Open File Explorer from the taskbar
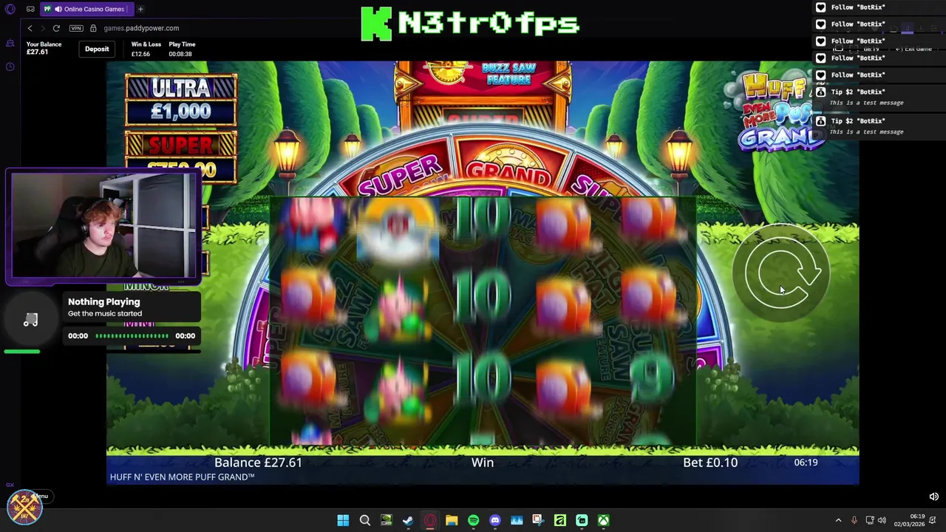946x532 pixels. coord(452,521)
